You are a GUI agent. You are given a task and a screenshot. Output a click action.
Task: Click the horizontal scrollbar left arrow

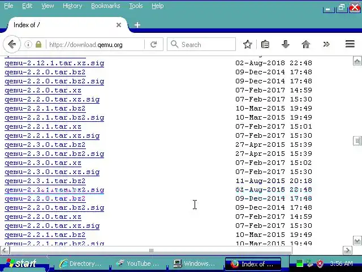5,250
